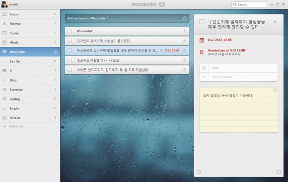Screen dimensions: 288x182
Task: Select the P list
Action: click(x=30, y=71)
